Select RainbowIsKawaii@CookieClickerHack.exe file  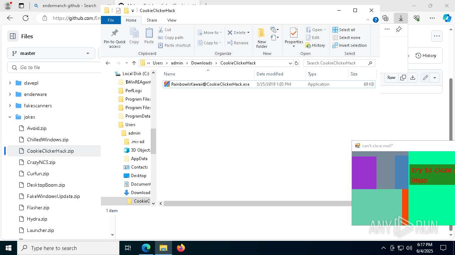click(269, 84)
